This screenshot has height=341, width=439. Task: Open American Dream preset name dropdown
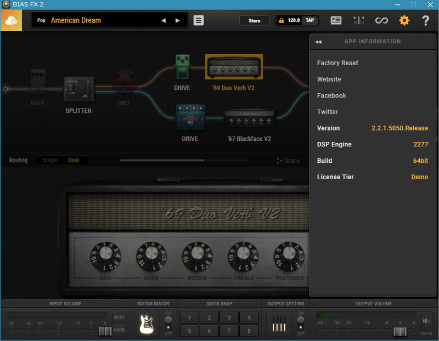[x=76, y=20]
